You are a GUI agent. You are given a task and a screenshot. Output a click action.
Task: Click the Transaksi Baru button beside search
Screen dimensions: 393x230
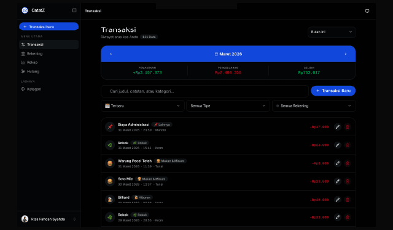[333, 91]
